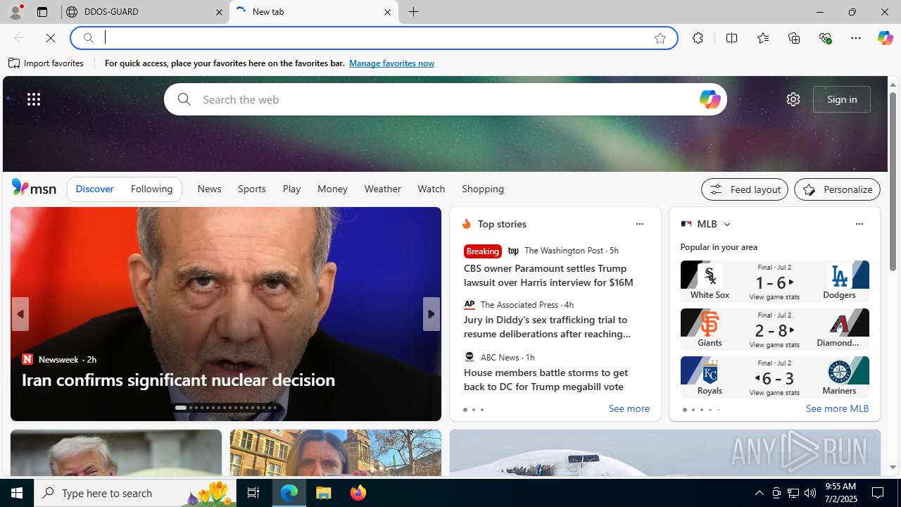The width and height of the screenshot is (901, 507).
Task: Open Edge Settings and more menu
Action: (856, 38)
